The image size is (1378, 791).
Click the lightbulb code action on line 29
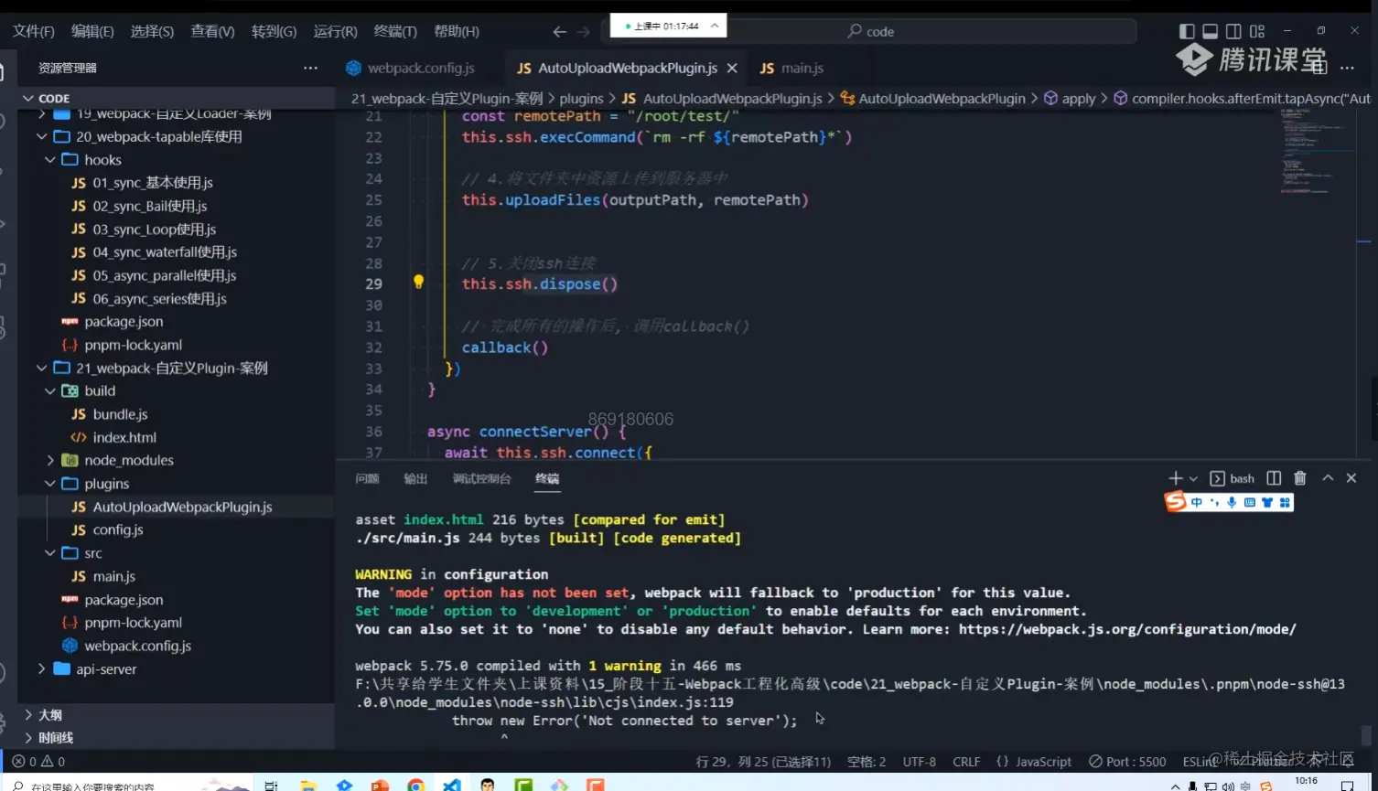coord(418,283)
